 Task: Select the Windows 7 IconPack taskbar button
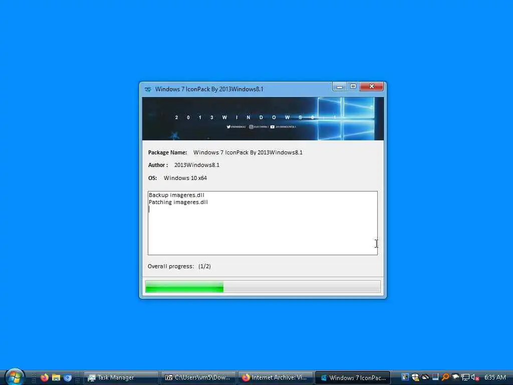coord(353,377)
